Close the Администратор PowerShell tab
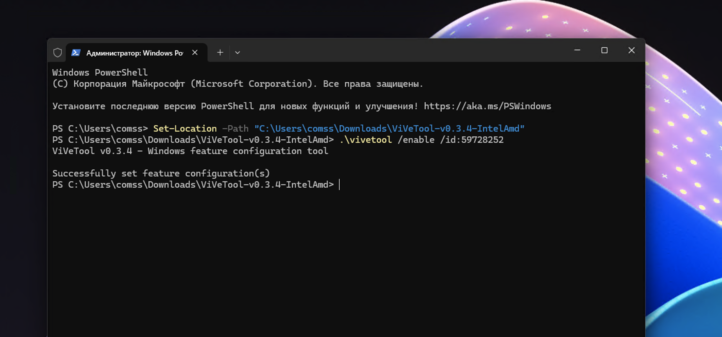722x337 pixels. pyautogui.click(x=195, y=53)
